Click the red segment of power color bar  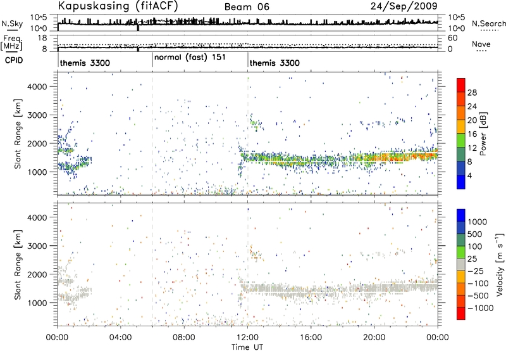click(461, 85)
